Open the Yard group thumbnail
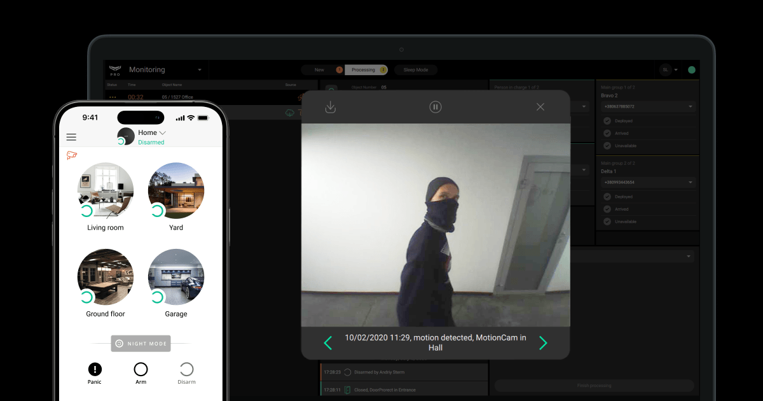The height and width of the screenshot is (401, 763). 176,190
